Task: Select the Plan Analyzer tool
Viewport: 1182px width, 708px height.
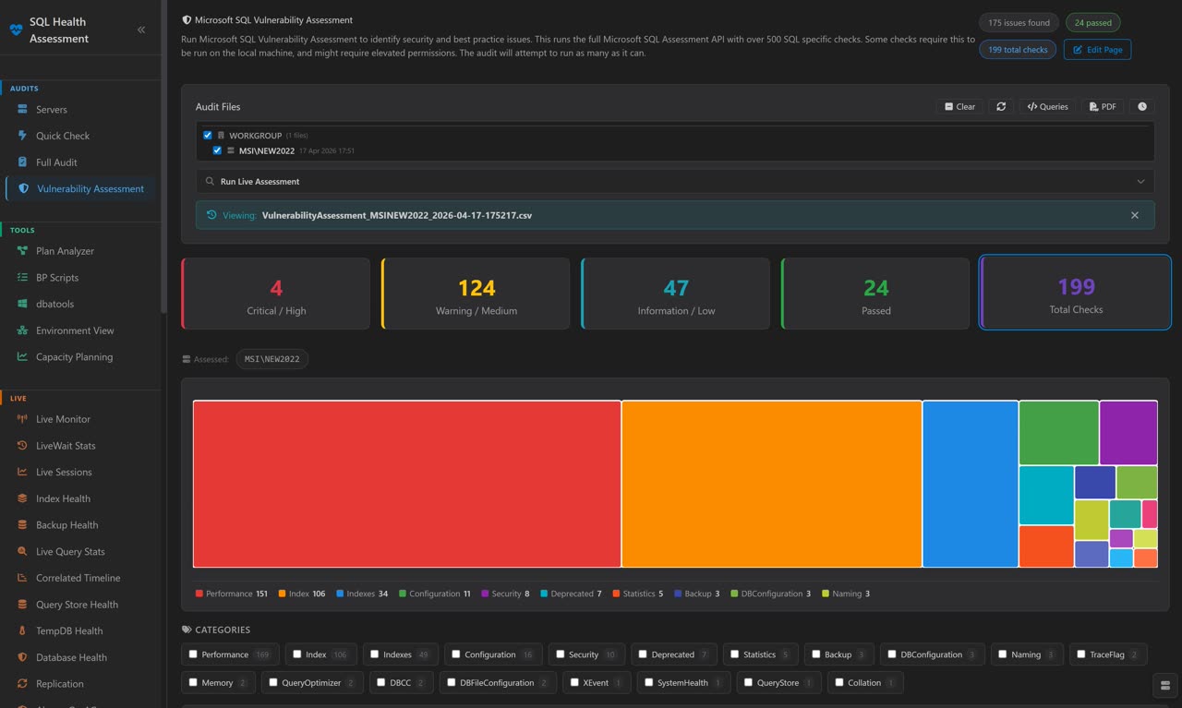Action: [66, 250]
